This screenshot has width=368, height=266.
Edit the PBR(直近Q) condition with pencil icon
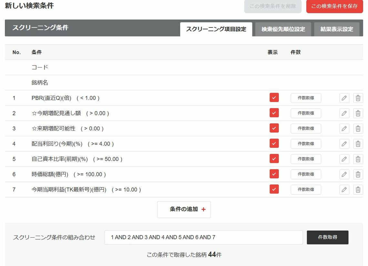pyautogui.click(x=344, y=98)
